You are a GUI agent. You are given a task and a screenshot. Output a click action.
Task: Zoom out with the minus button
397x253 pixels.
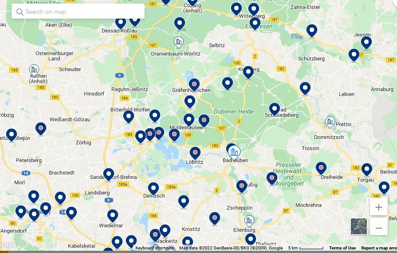click(x=378, y=228)
